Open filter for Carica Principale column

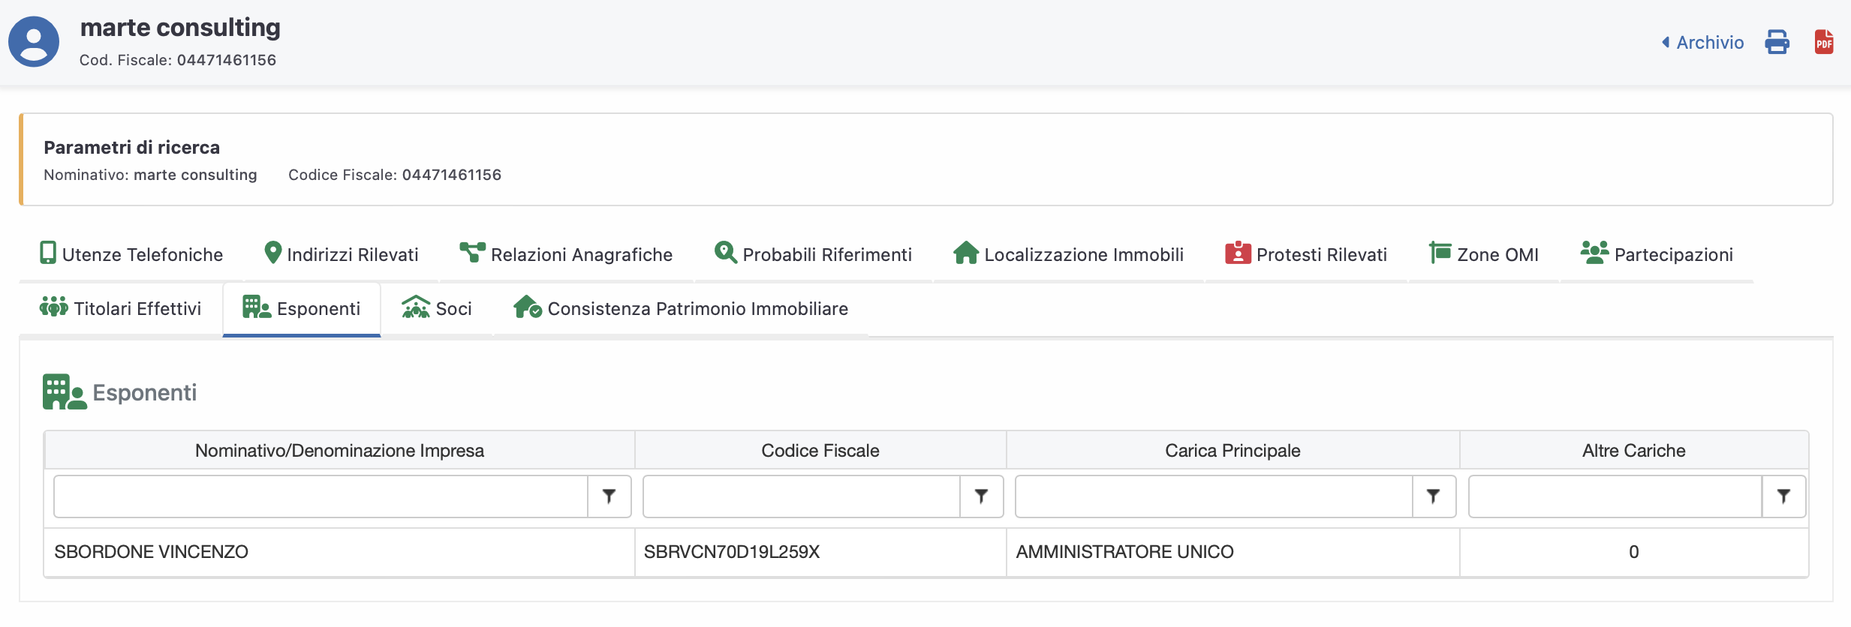(x=1434, y=496)
